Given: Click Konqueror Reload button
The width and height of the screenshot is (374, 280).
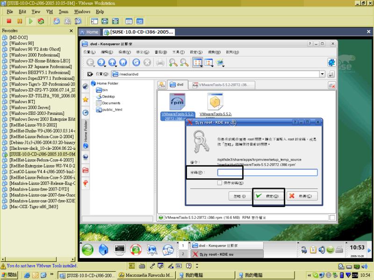Looking at the screenshot, I should 136,63.
